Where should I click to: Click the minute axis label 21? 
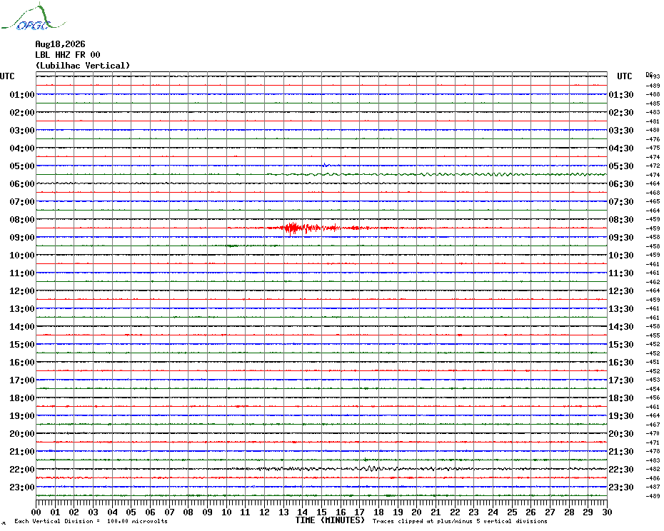436,512
